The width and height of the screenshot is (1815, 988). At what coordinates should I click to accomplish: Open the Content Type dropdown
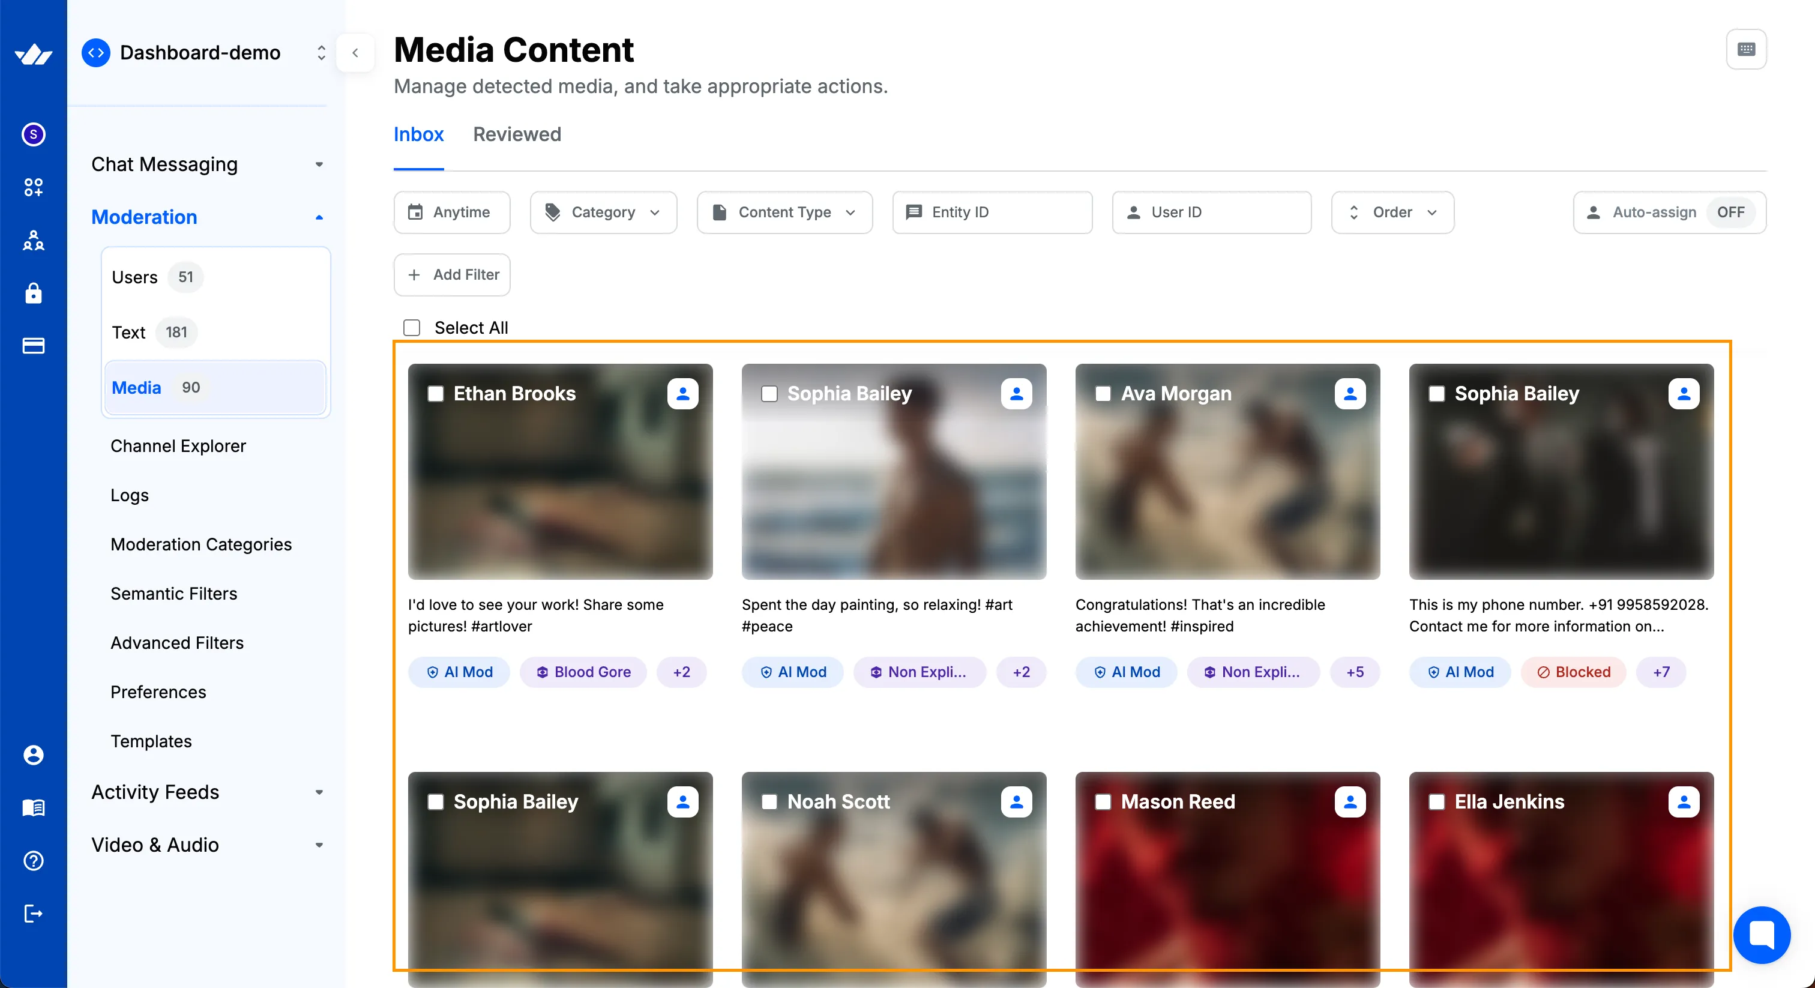click(784, 212)
